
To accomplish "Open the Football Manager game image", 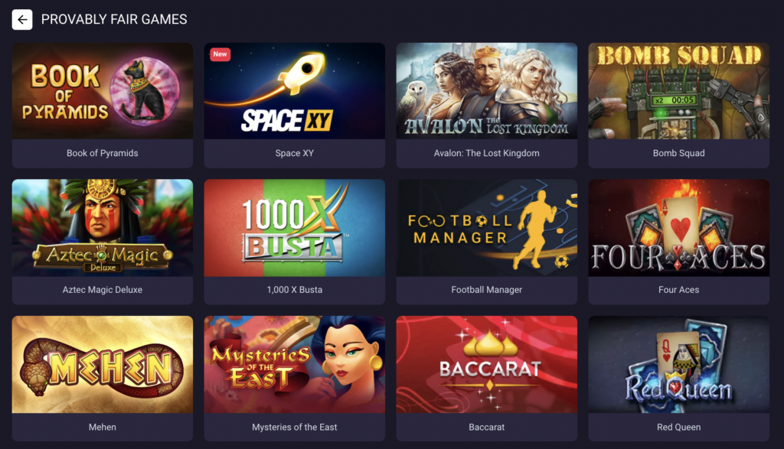I will pos(486,228).
